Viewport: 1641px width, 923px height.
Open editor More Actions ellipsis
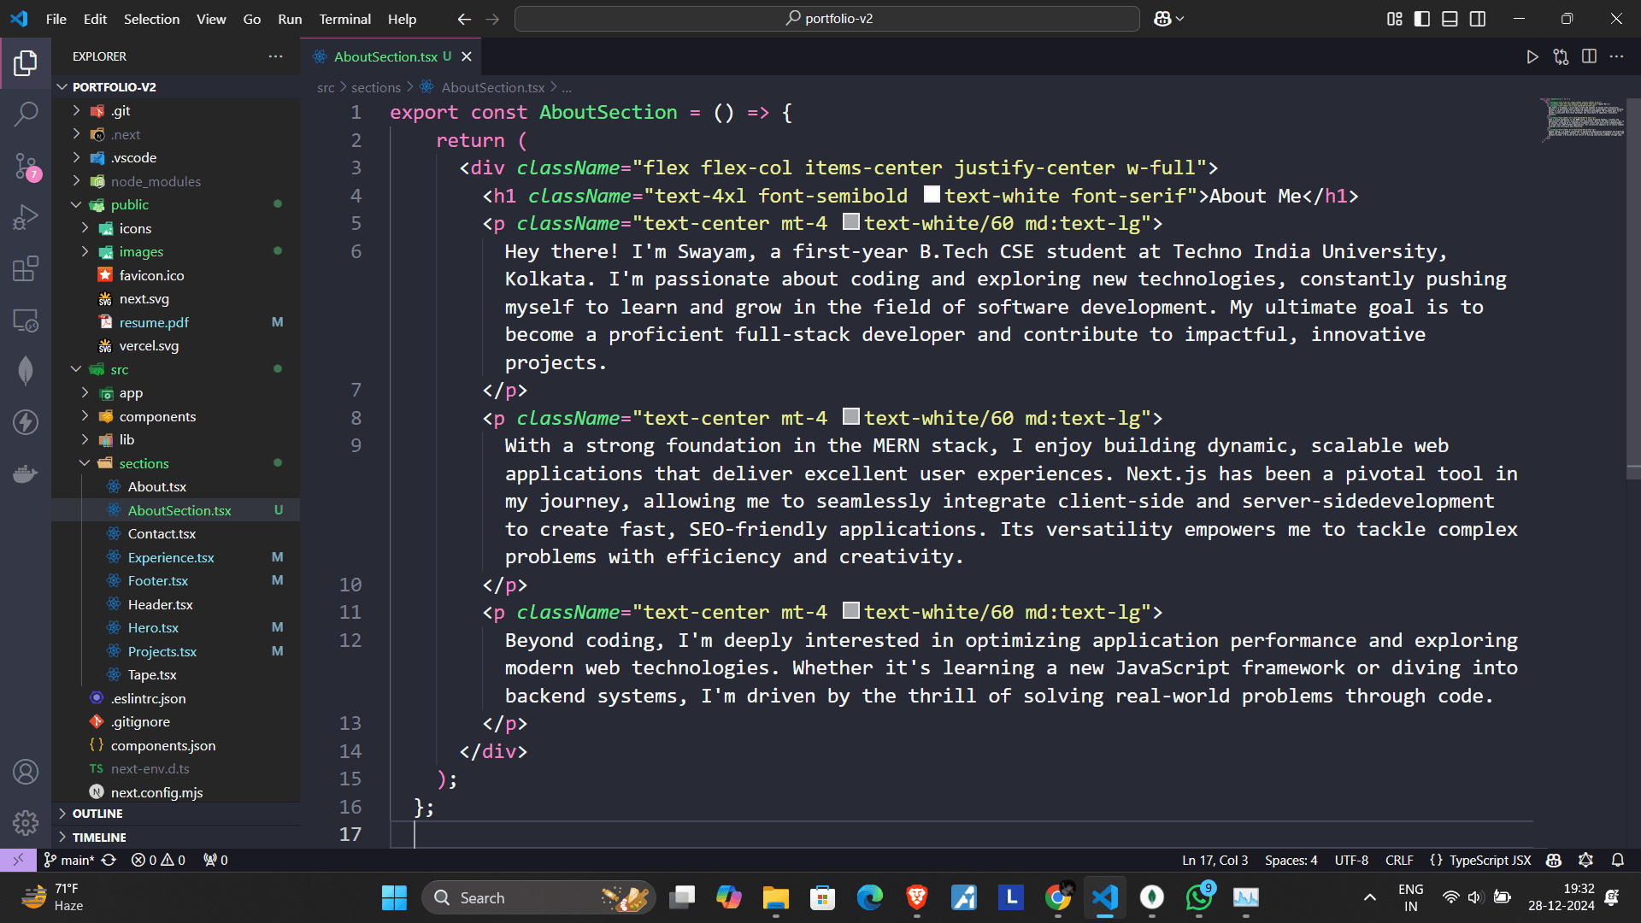point(1616,56)
